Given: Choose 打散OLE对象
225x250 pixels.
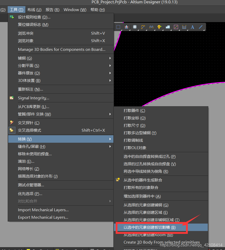Looking at the screenshot, I should pos(161,148).
